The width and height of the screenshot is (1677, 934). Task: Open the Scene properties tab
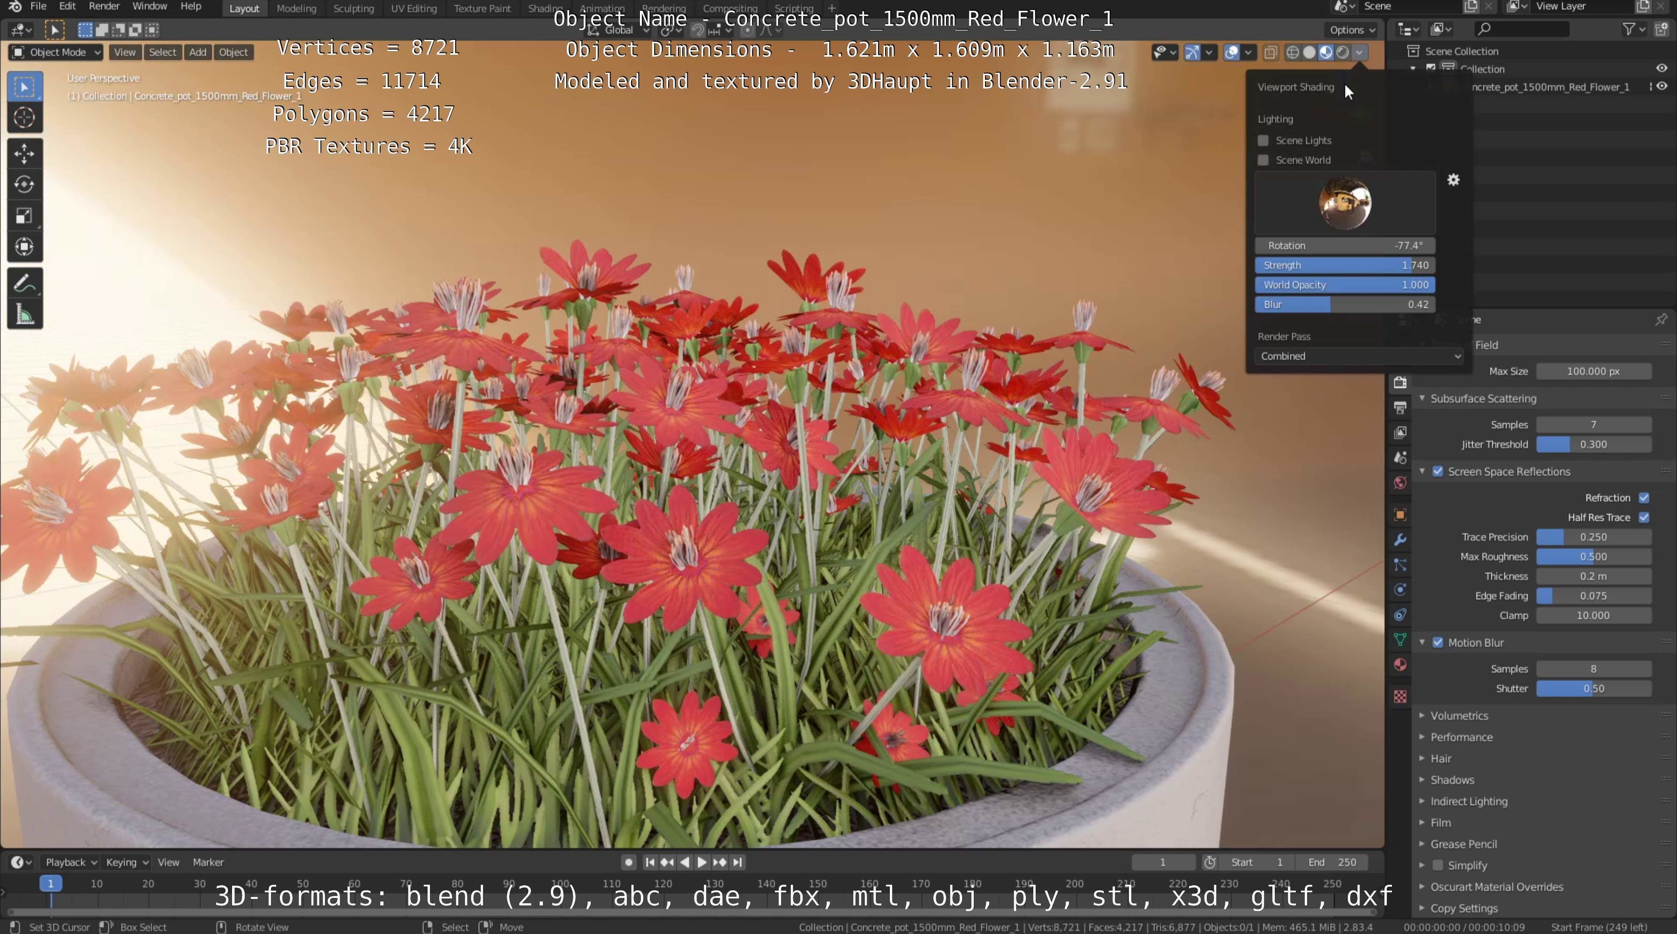click(1400, 458)
